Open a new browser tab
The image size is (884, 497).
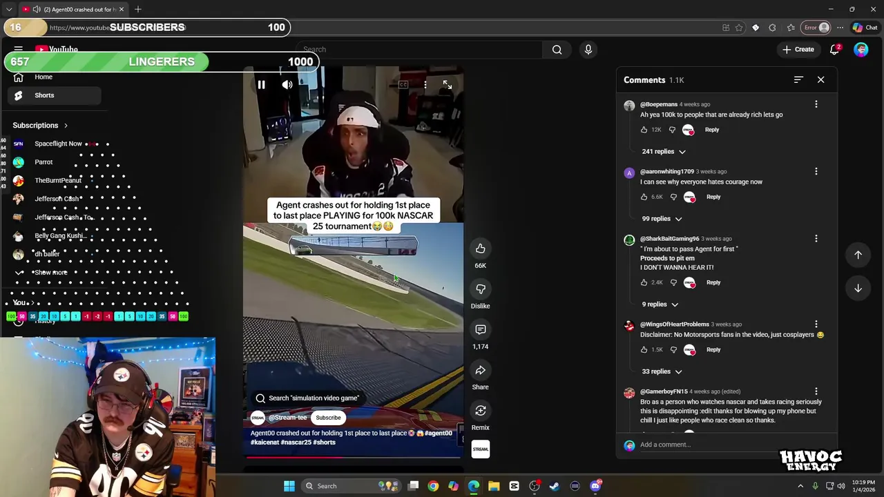click(138, 10)
